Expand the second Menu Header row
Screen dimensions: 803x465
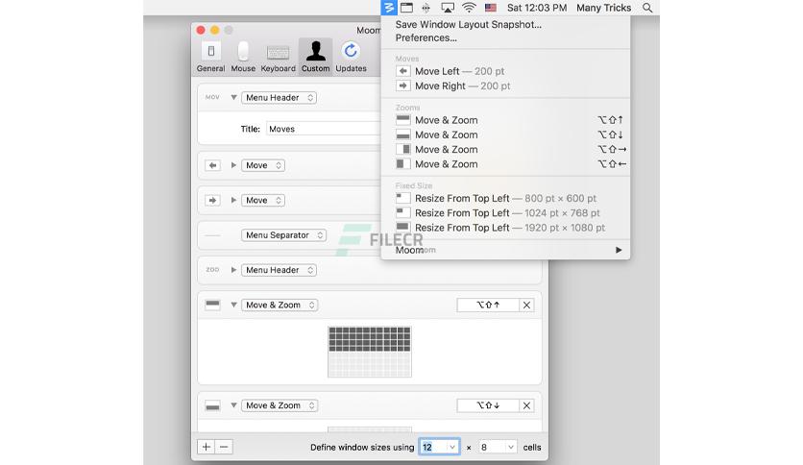pyautogui.click(x=233, y=270)
